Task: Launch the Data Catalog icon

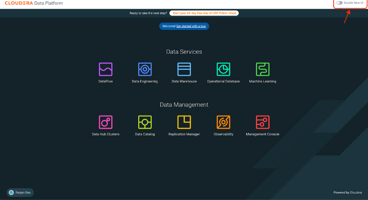Action: pos(145,122)
